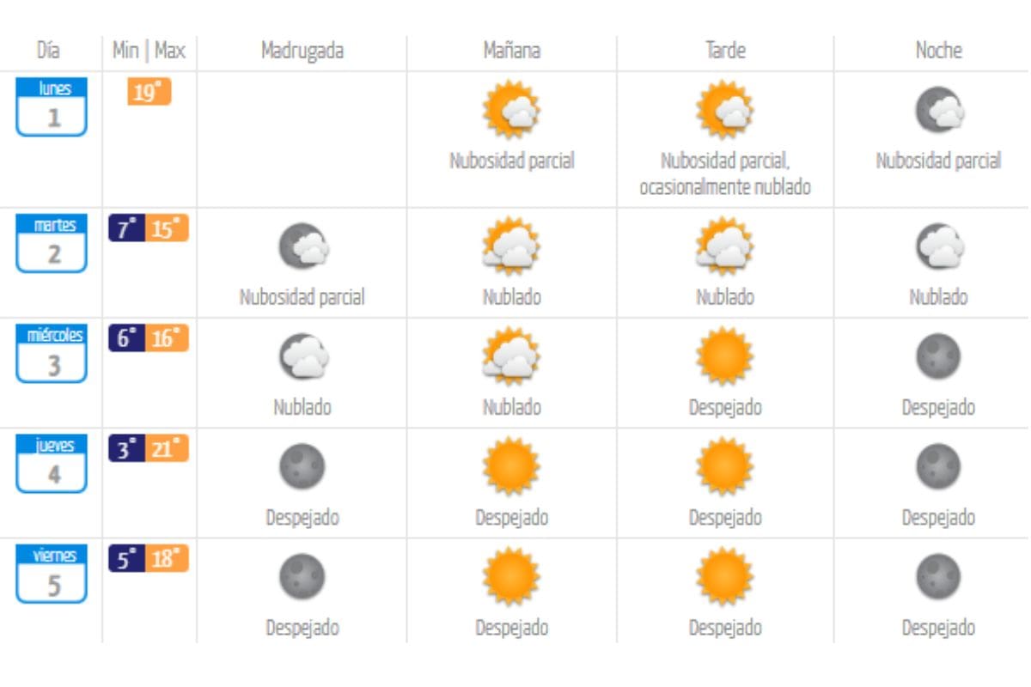1031x687 pixels.
Task: Click Tuesday early-morning partly cloudy moon icon
Action: coord(302,247)
